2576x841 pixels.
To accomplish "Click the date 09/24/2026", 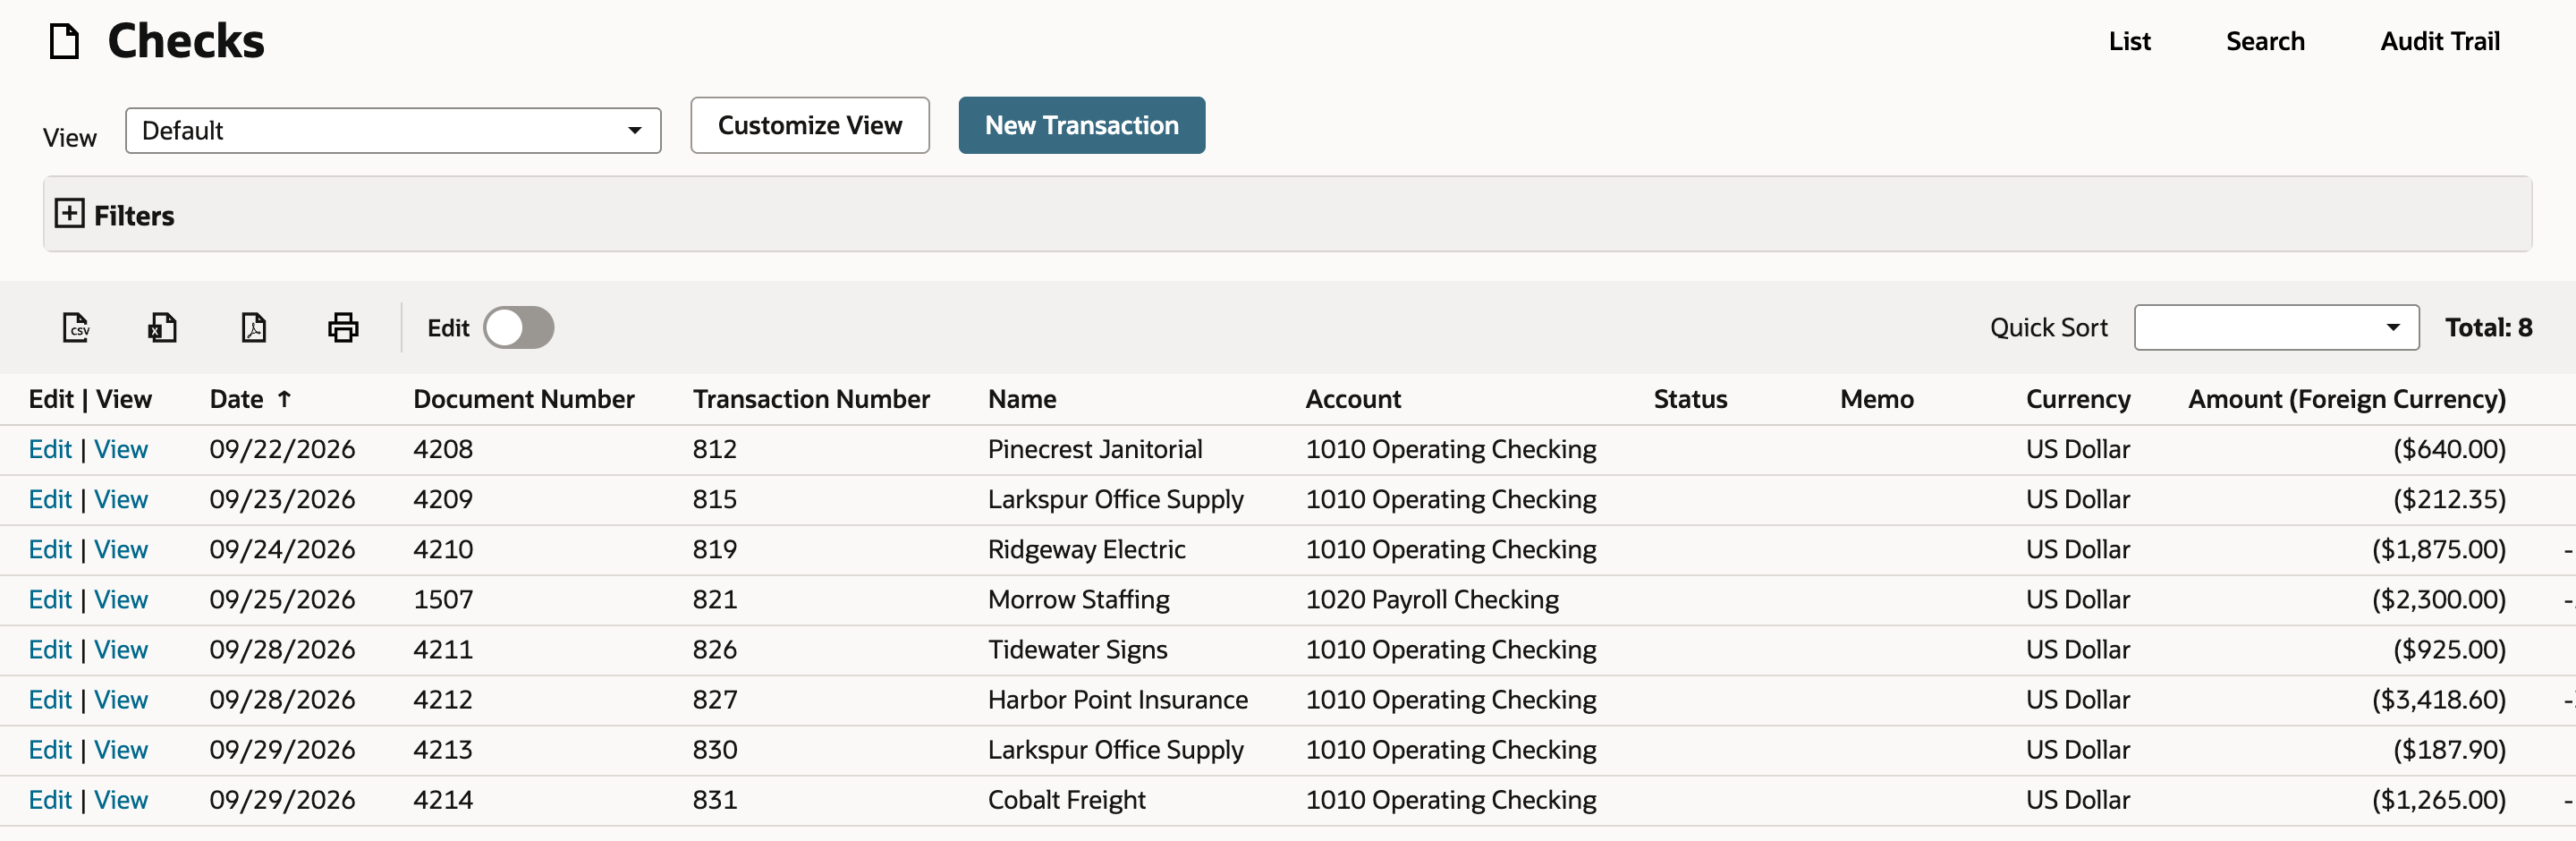I will (282, 549).
